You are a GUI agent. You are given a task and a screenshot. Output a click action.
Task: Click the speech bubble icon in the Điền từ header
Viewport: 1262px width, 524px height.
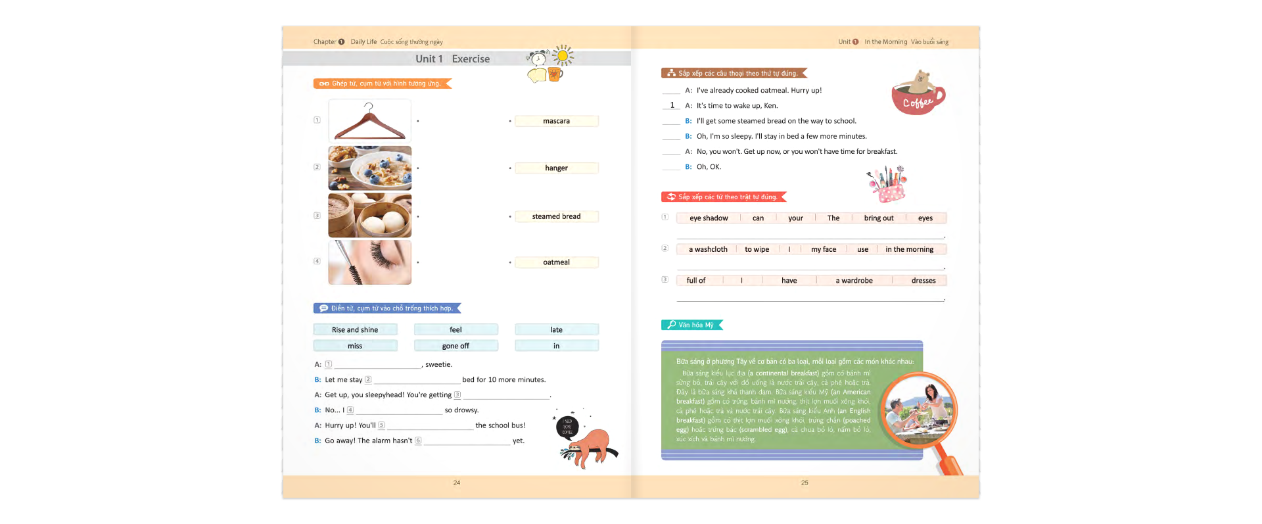coord(323,308)
